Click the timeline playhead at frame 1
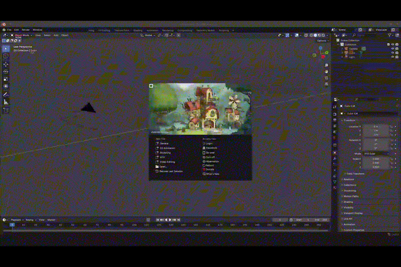401x267 pixels. click(x=12, y=225)
